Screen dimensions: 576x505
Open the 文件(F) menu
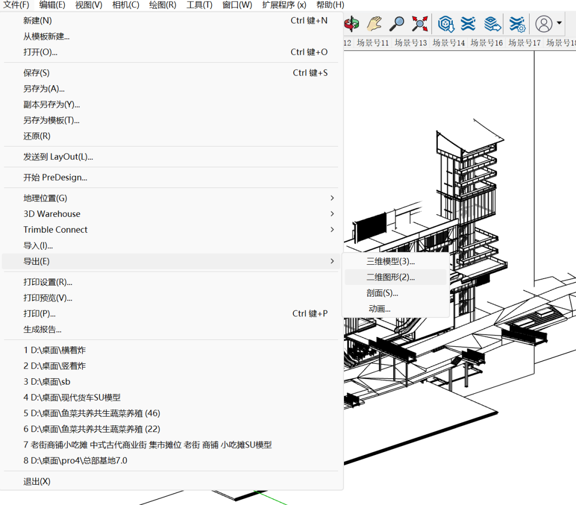click(16, 5)
